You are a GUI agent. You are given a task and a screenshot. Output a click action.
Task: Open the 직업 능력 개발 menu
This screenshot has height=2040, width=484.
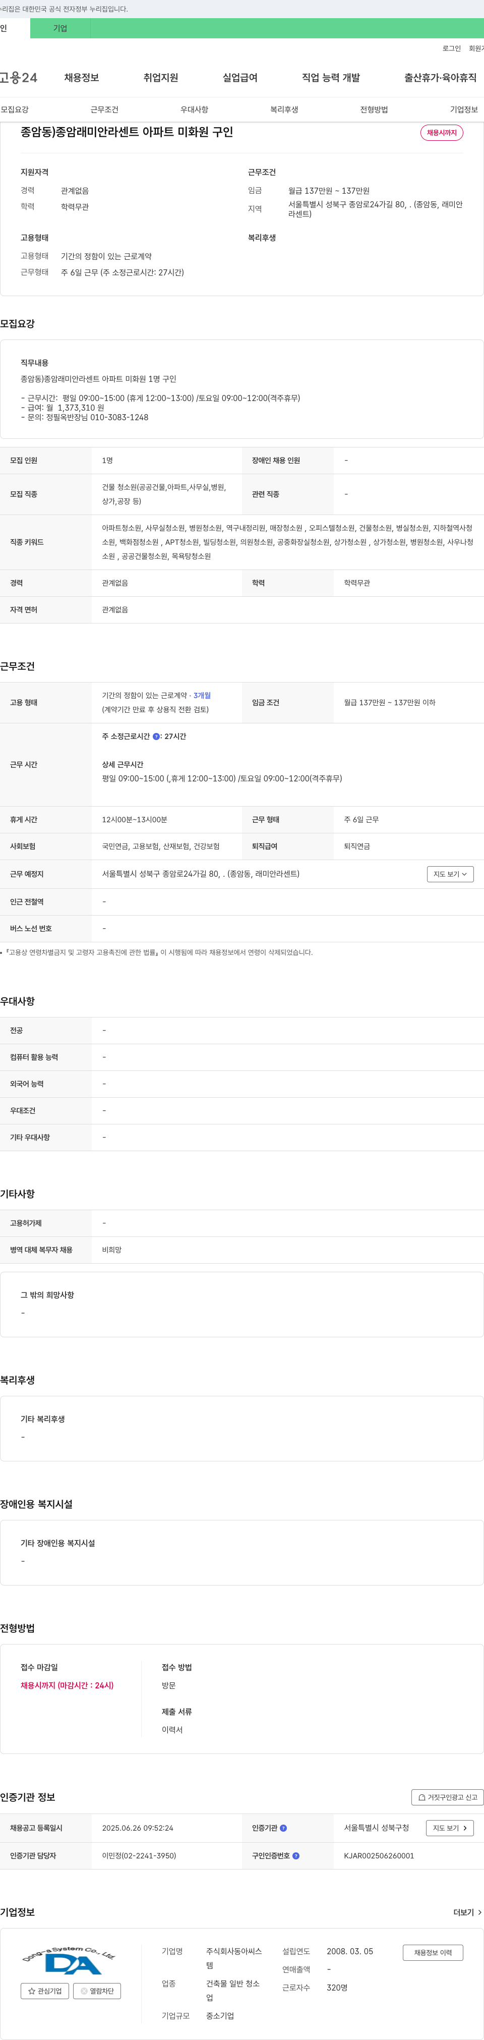click(331, 78)
